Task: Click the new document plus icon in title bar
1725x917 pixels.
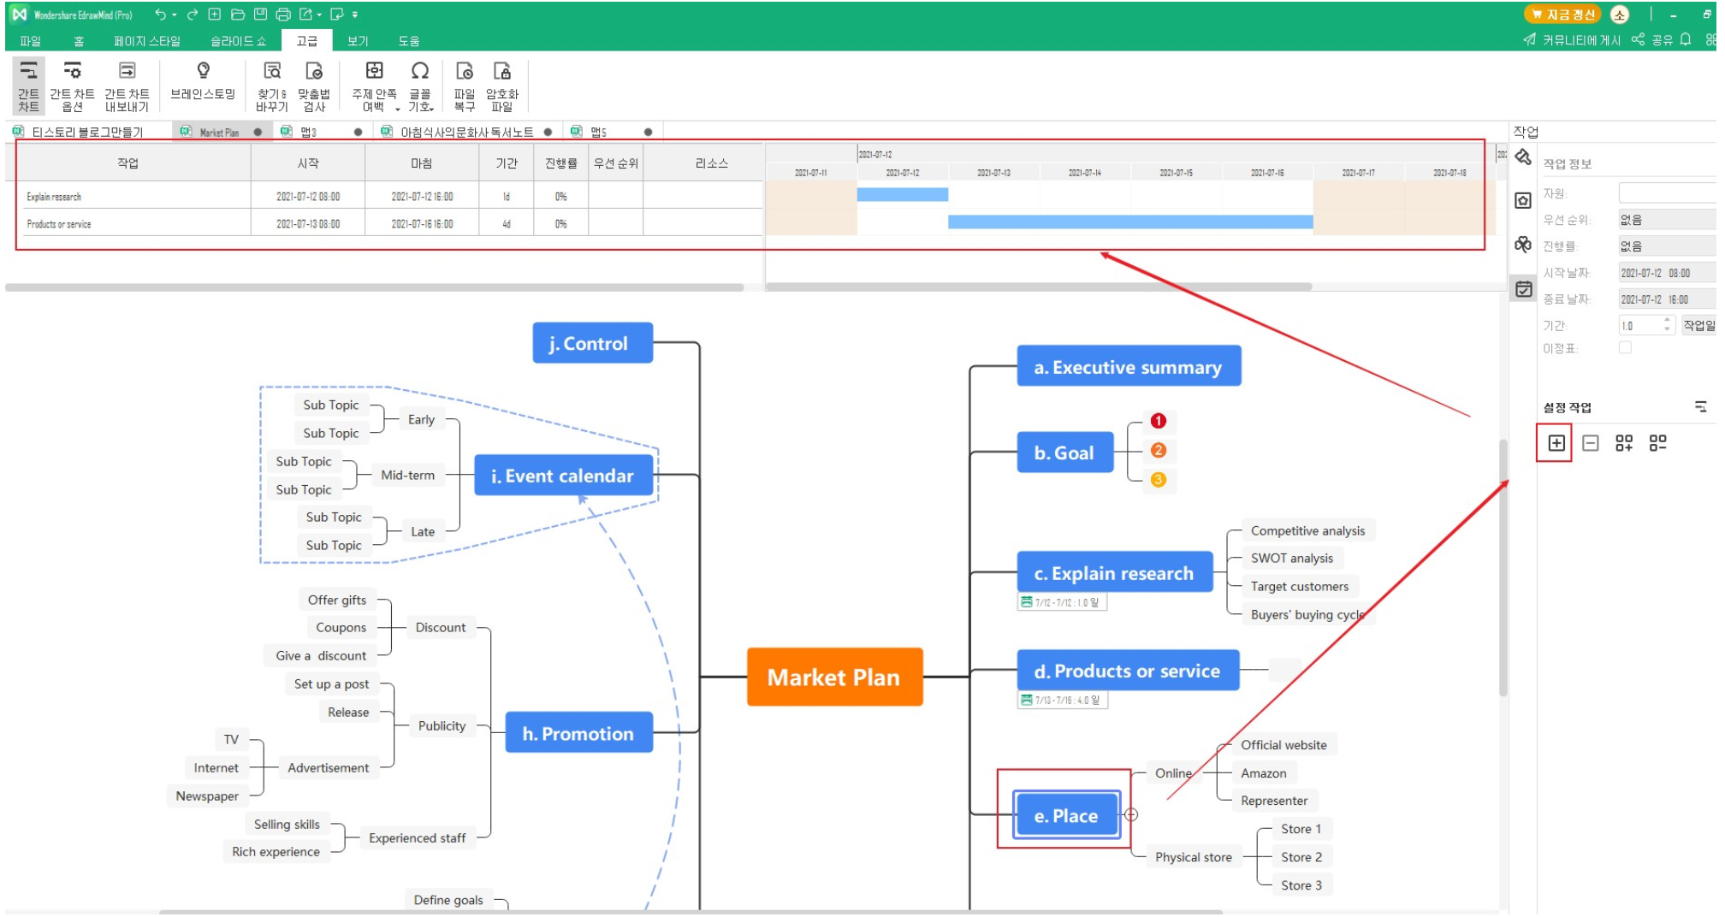Action: coord(215,15)
